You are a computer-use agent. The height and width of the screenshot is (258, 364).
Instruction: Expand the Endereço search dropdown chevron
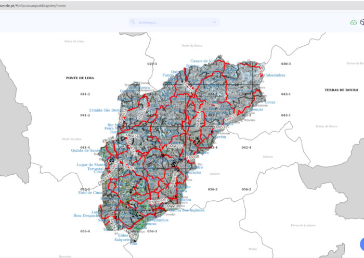[x=214, y=22]
